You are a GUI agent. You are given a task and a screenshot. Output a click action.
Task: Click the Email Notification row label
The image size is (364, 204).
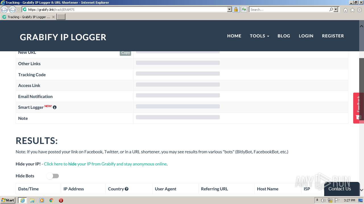[35, 97]
